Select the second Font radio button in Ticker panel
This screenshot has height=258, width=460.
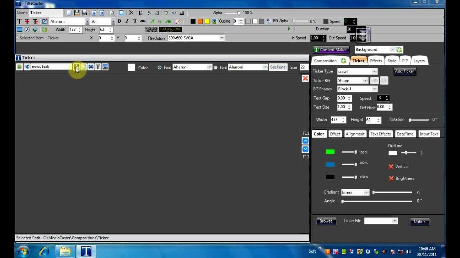click(x=215, y=67)
